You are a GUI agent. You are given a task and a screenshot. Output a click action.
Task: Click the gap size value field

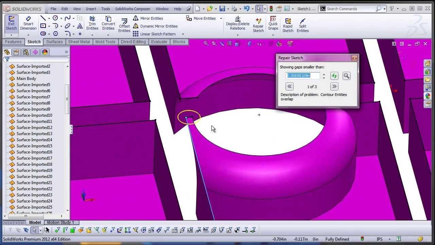(x=303, y=76)
